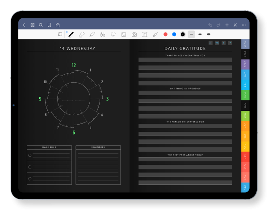Go back using the left chevron
The image size is (268, 210).
pos(24,25)
